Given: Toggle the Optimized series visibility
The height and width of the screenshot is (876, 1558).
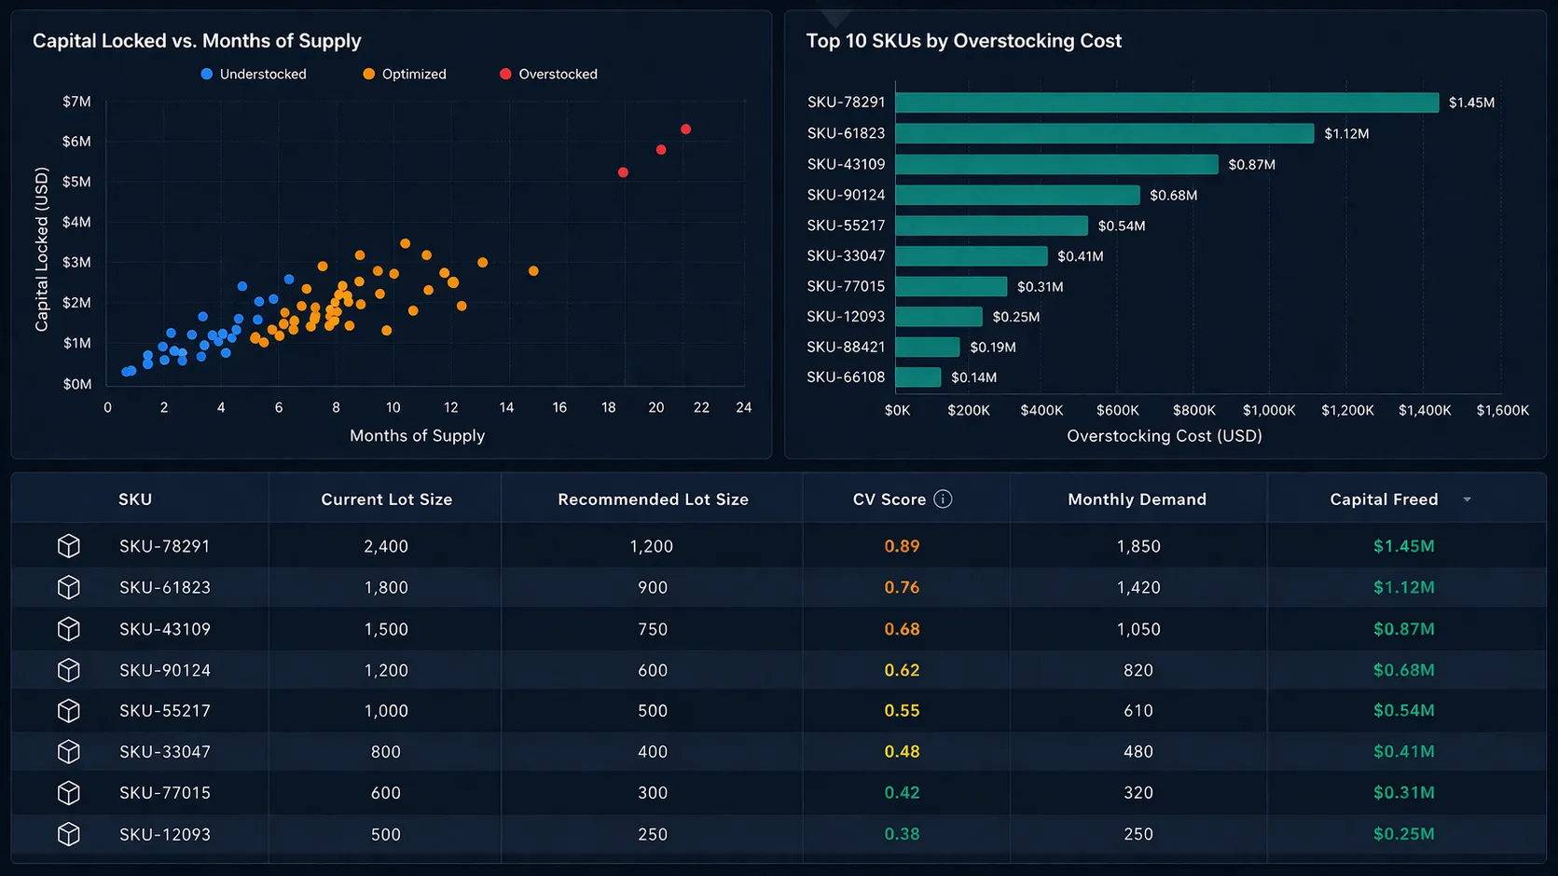Looking at the screenshot, I should coord(404,74).
